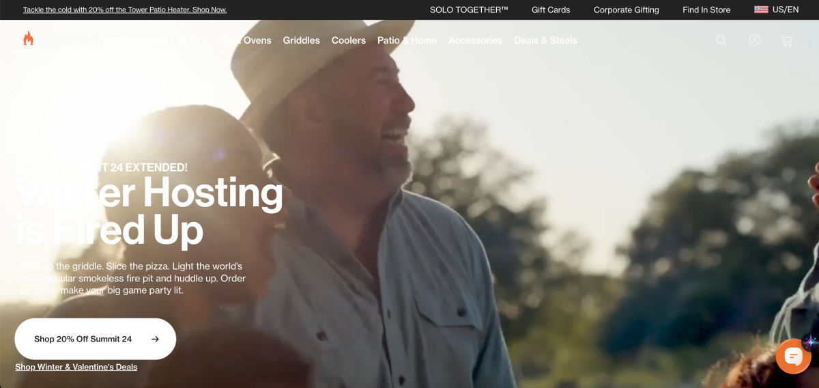Open SOLO TOGETHER™ link
Viewport: 819px width, 388px height.
tap(469, 10)
